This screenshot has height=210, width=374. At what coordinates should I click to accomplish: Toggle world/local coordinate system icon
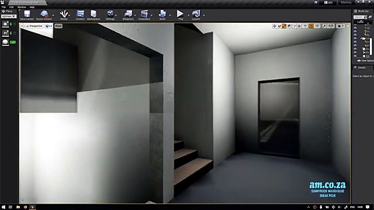coord(289,26)
